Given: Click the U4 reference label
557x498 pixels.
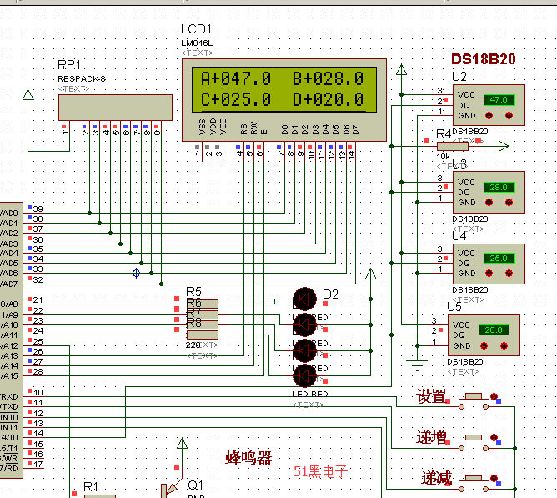Looking at the screenshot, I should (x=459, y=236).
